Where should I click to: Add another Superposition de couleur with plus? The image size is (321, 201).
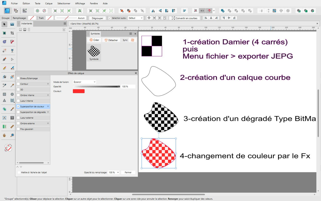coord(48,107)
